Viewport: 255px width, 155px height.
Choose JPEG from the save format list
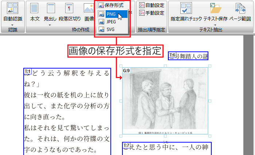(111, 22)
